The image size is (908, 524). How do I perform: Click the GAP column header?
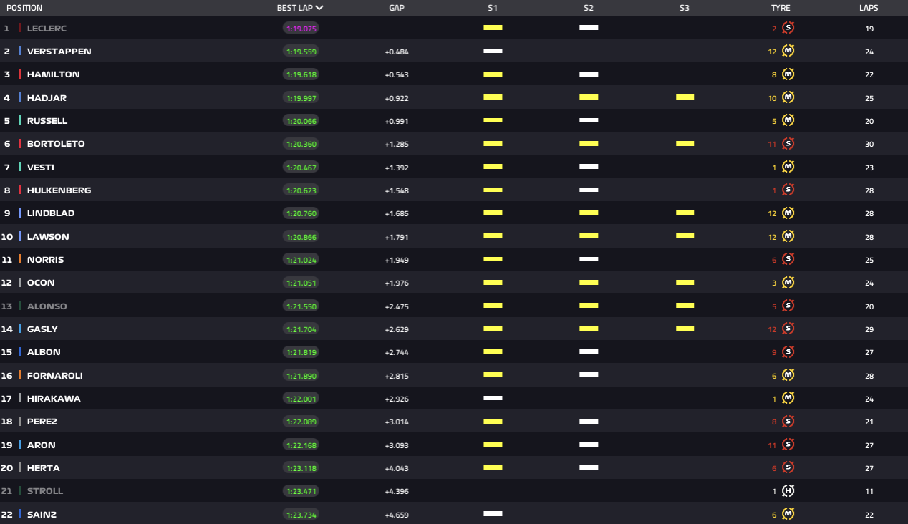[x=397, y=8]
